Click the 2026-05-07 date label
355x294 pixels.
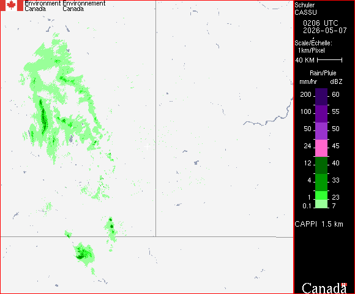pos(324,31)
